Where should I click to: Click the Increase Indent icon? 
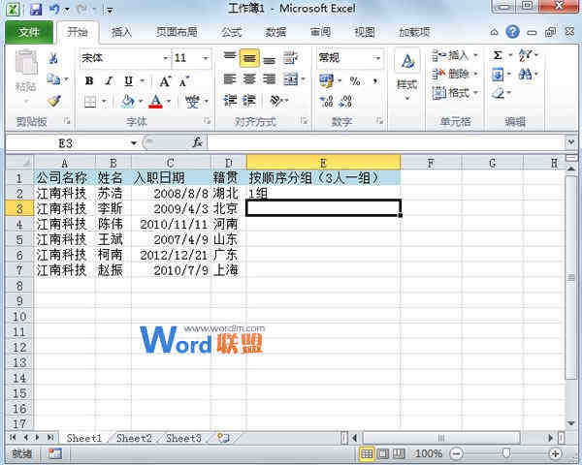pos(249,100)
